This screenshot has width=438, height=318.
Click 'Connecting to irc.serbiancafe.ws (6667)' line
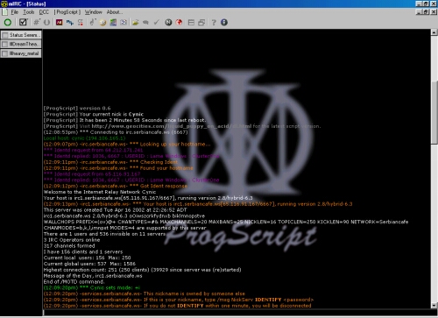coord(116,132)
